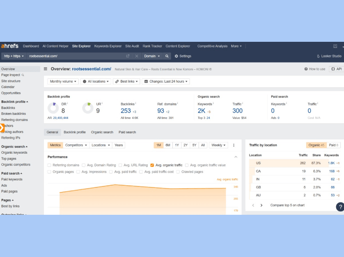Open the Monthly volume dropdown
The width and height of the screenshot is (344, 257).
pos(63,82)
